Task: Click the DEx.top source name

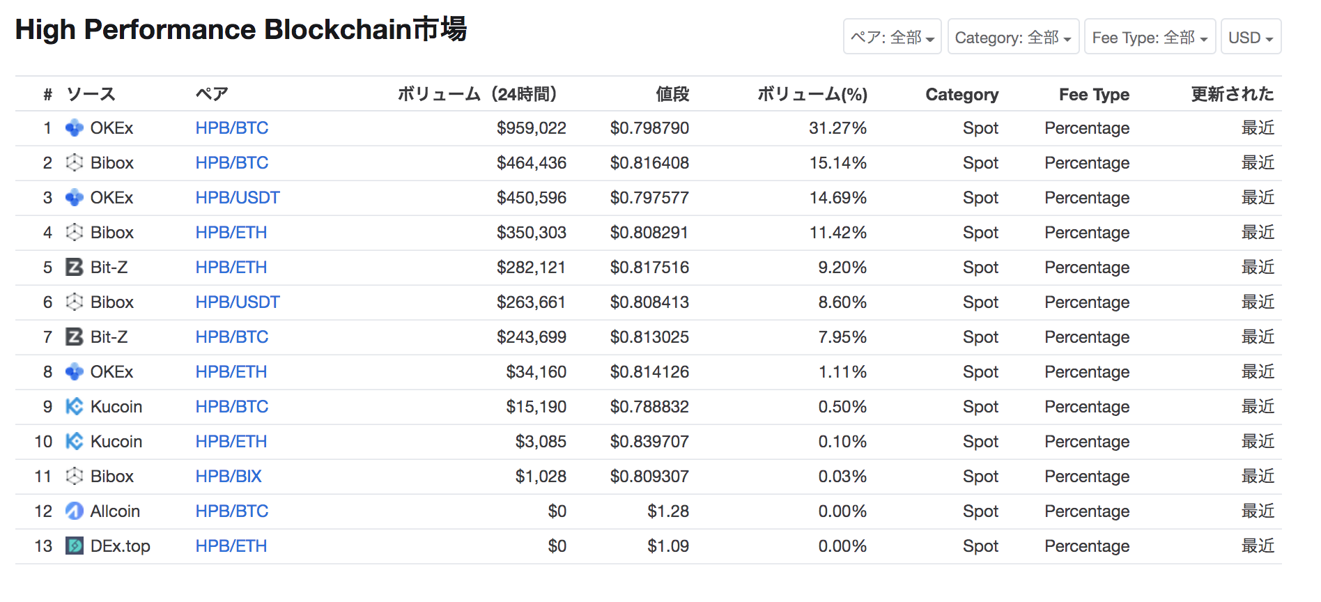Action: pyautogui.click(x=121, y=546)
